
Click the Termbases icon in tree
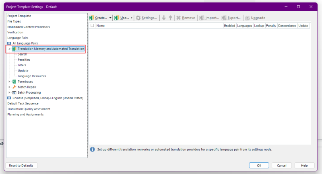tap(14, 82)
